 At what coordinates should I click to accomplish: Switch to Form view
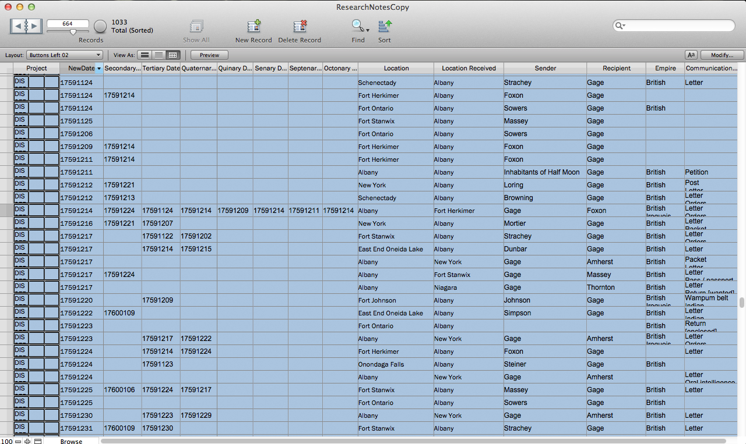145,55
